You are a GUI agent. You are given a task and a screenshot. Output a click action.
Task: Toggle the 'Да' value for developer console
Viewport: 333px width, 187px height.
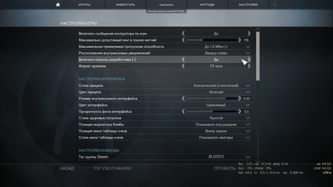coord(216,59)
